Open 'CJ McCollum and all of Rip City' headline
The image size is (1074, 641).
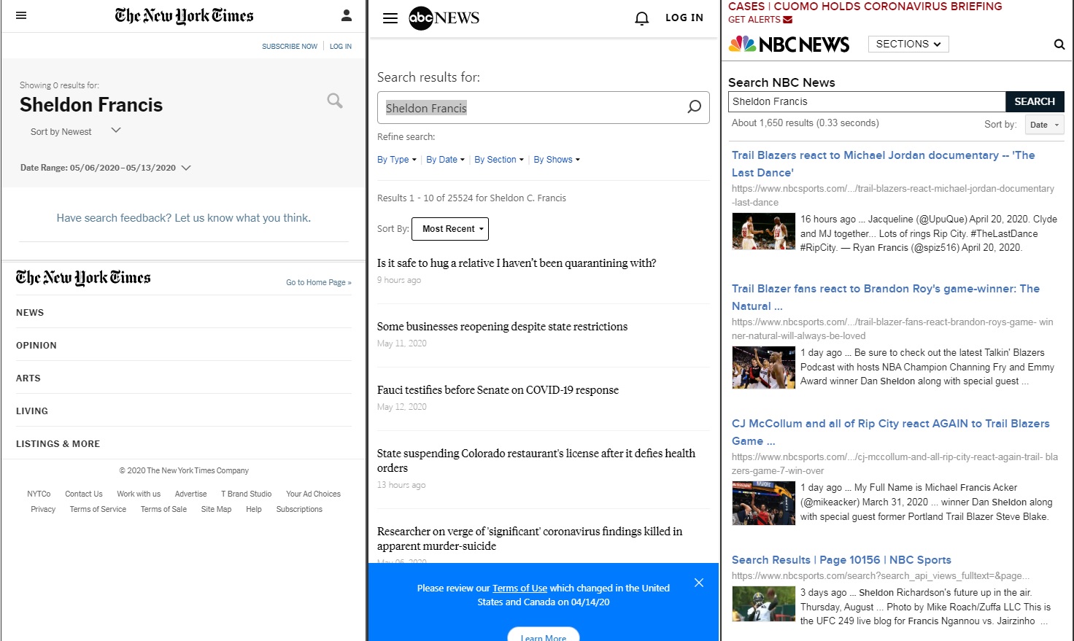[x=891, y=432]
